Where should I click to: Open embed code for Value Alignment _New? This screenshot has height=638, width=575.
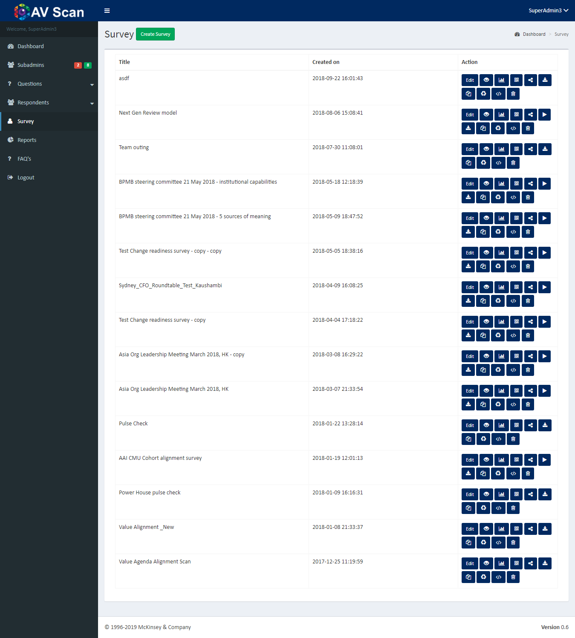pos(498,543)
